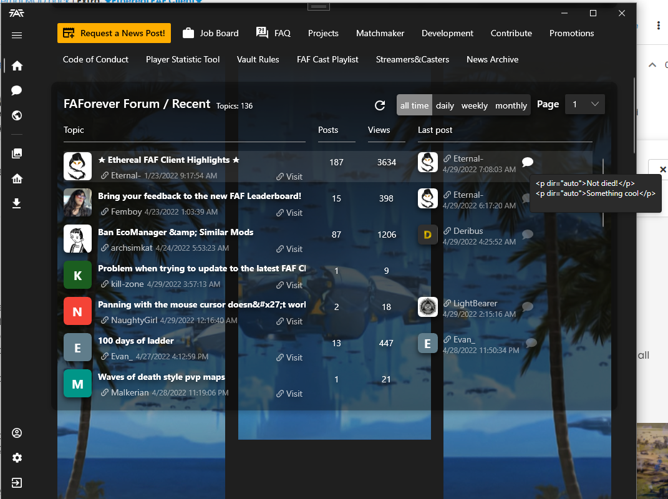Image resolution: width=668 pixels, height=499 pixels.
Task: Open settings gear in the sidebar
Action: (x=17, y=458)
